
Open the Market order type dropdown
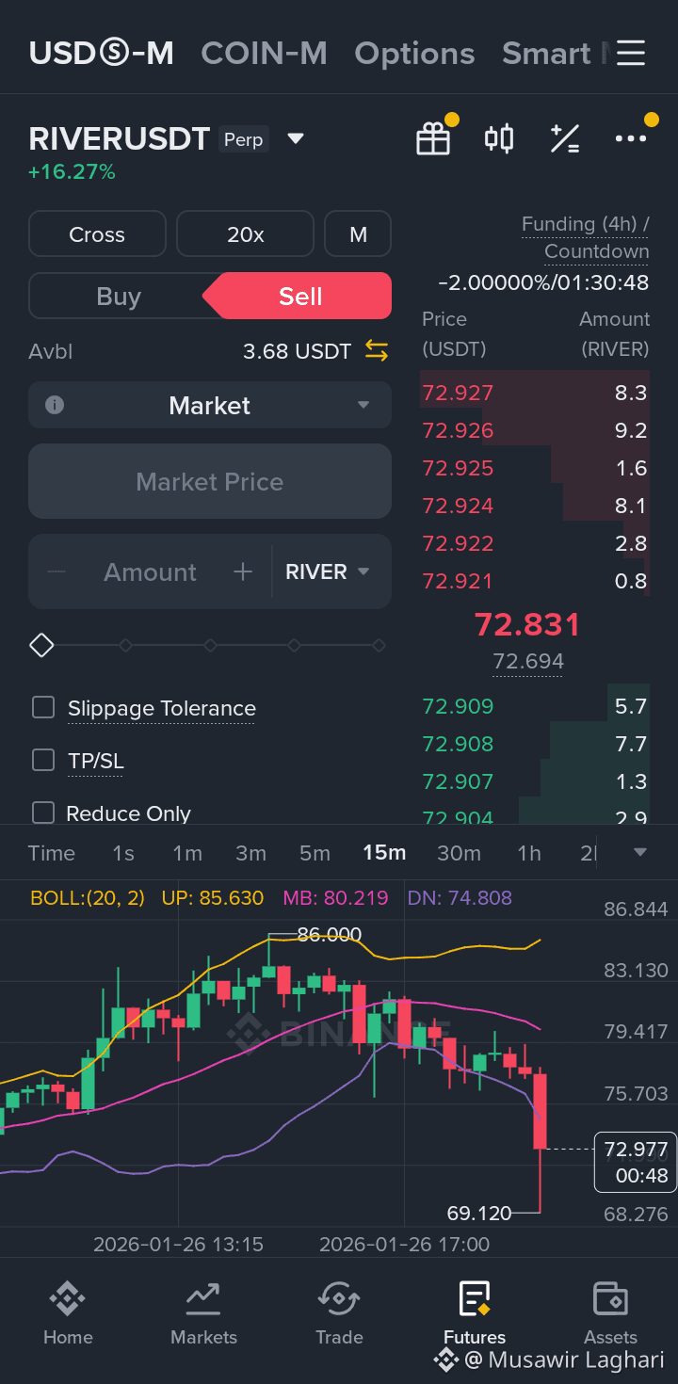tap(210, 405)
